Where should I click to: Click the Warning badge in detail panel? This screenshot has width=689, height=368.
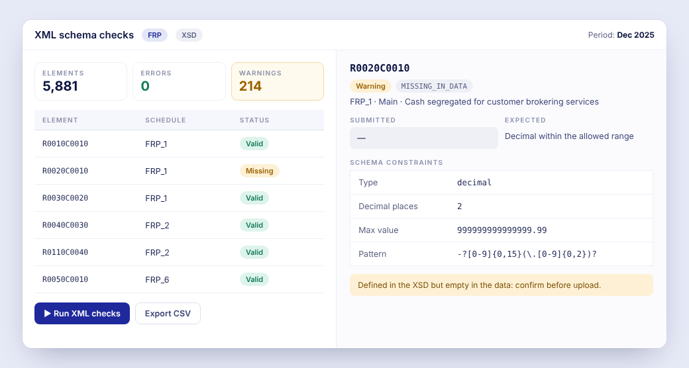[370, 86]
